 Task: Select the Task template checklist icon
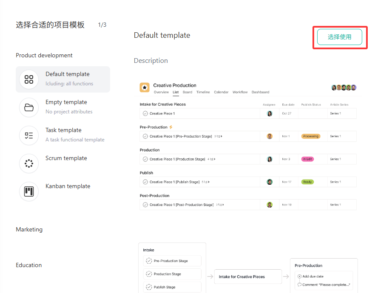pos(29,135)
